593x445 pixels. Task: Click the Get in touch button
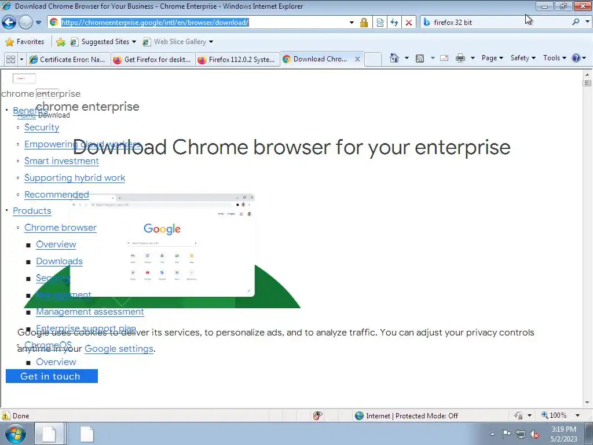(x=52, y=376)
